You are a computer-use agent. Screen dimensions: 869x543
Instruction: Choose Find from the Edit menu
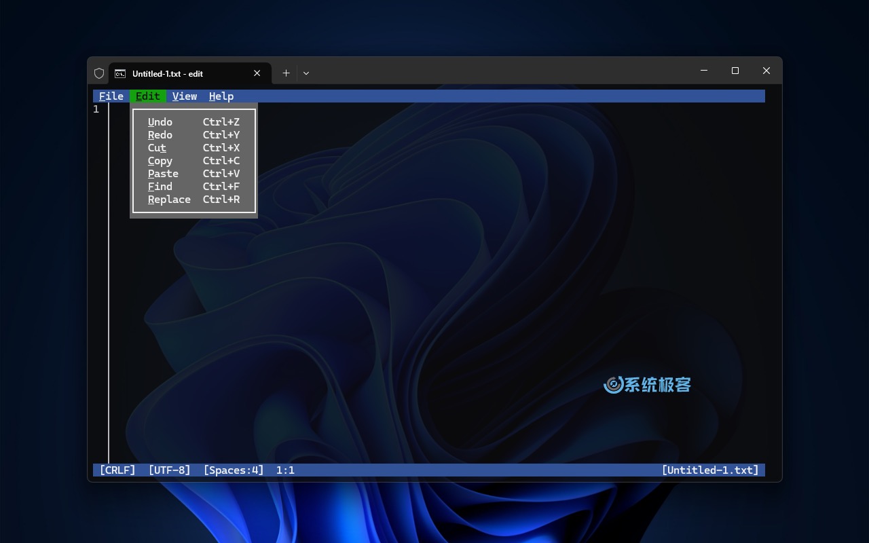[x=194, y=187]
